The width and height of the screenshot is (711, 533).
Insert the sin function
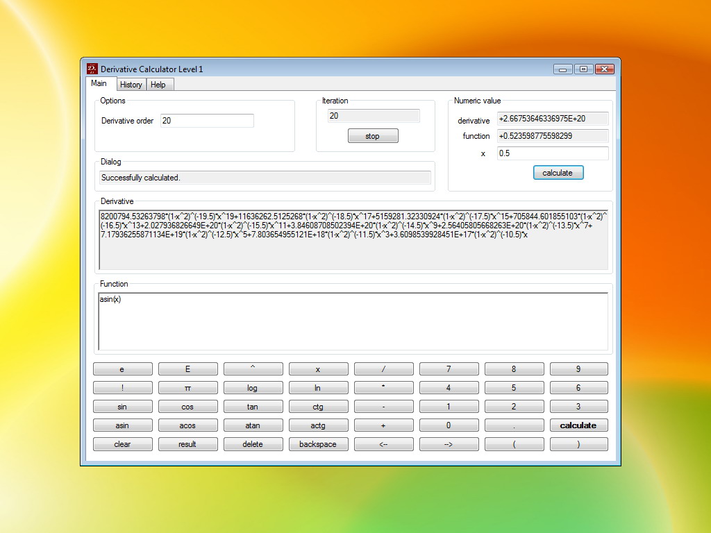coord(122,407)
